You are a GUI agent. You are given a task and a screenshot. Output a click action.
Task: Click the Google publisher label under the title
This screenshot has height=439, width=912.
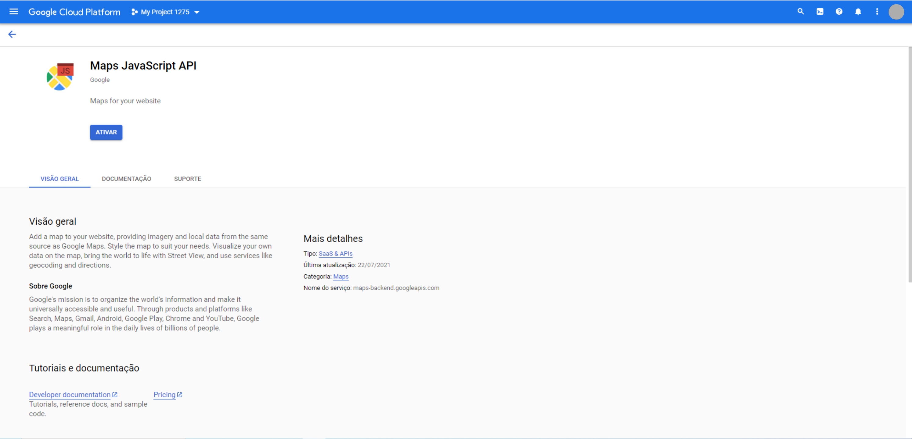[x=100, y=80]
